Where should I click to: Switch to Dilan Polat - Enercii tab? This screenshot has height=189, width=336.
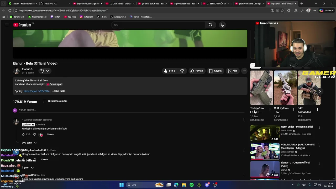pyautogui.click(x=120, y=4)
